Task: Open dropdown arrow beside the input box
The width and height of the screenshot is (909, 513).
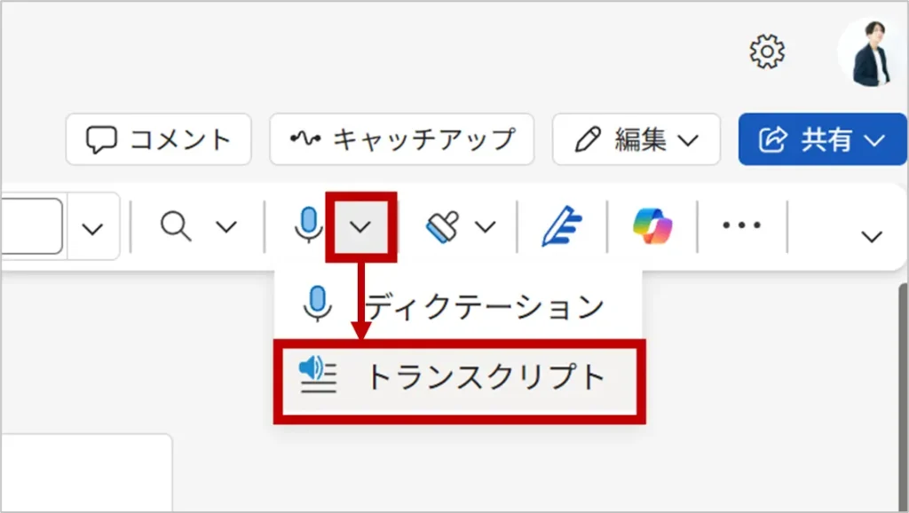Action: pyautogui.click(x=92, y=226)
